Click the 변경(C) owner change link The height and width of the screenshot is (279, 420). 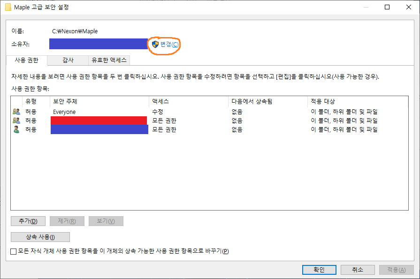pyautogui.click(x=169, y=44)
